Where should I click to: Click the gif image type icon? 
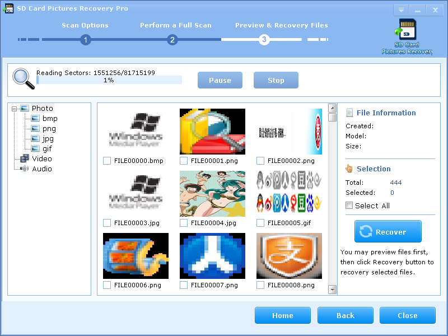click(x=35, y=148)
